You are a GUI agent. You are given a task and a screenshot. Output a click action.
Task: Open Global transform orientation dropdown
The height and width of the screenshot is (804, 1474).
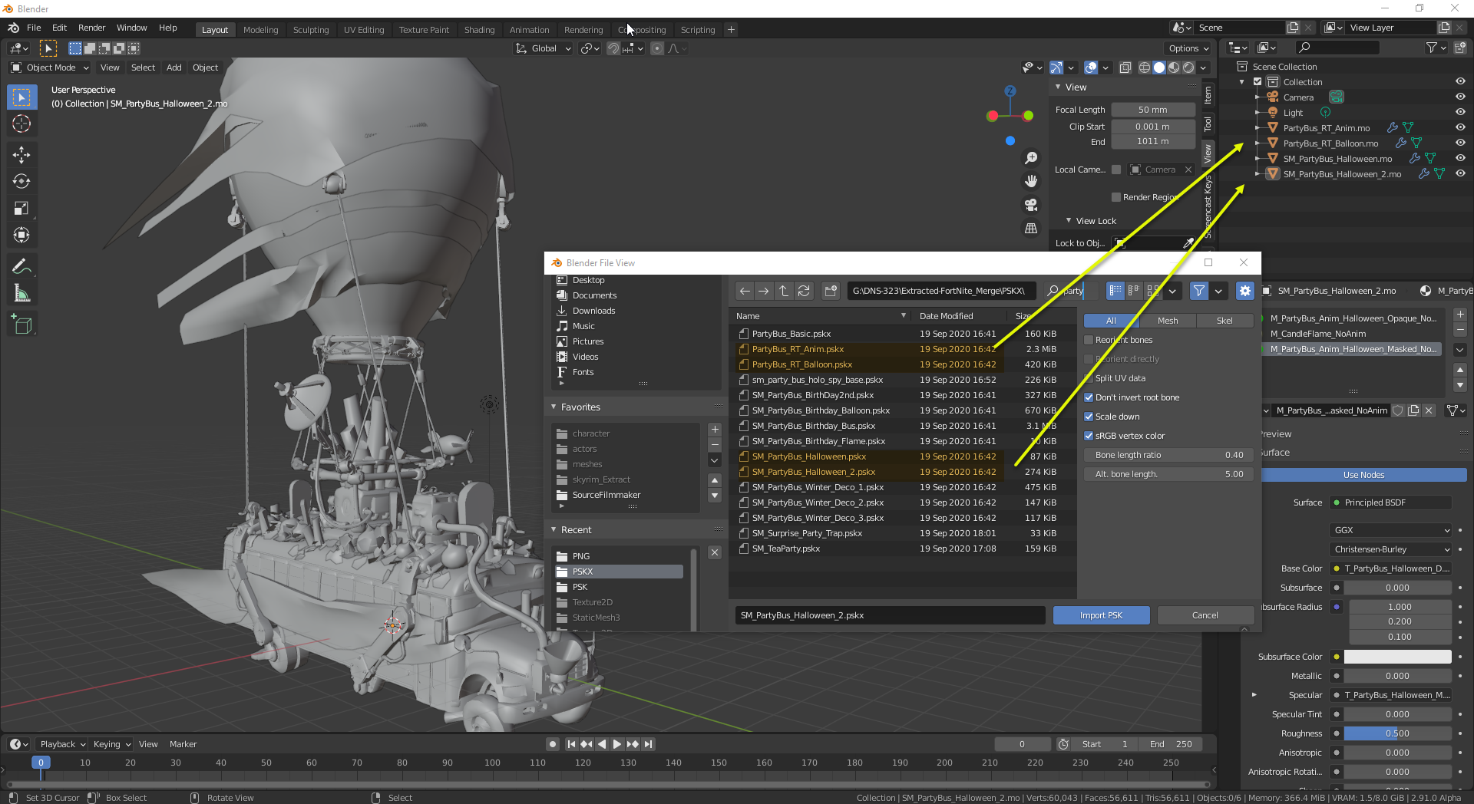[544, 48]
